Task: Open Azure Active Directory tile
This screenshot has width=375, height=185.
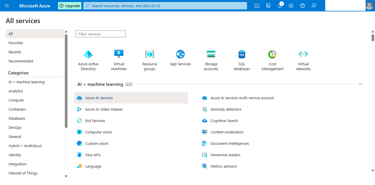Action: (x=88, y=60)
